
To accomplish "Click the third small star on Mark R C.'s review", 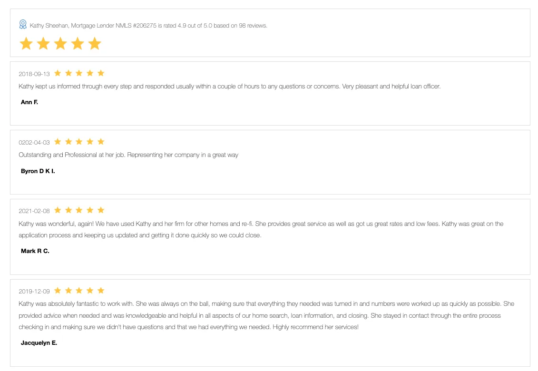I will click(x=79, y=210).
